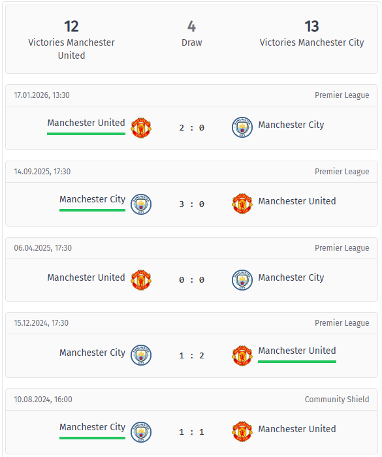Open the 2 : 0 match score

click(x=191, y=128)
